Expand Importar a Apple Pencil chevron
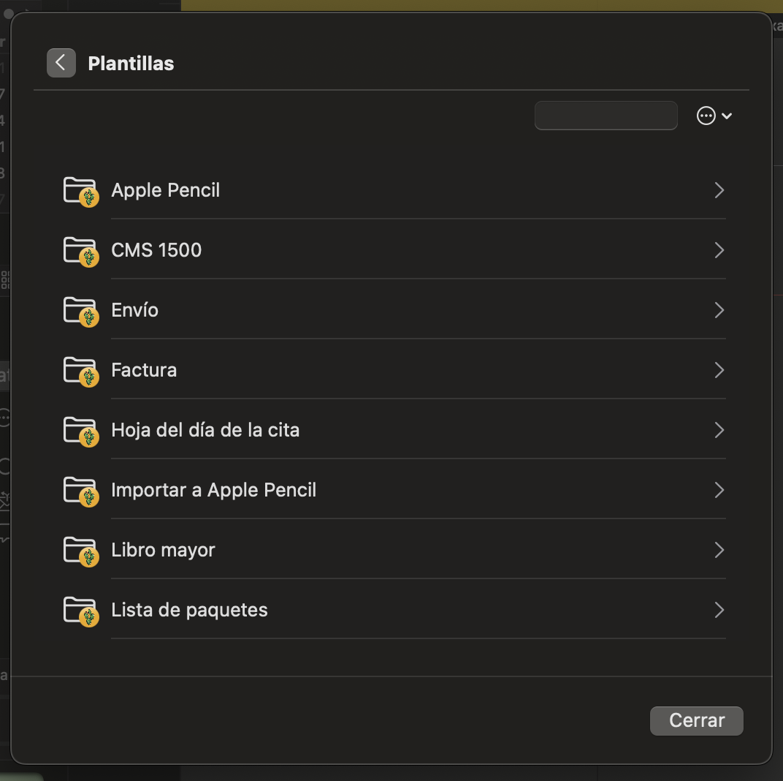The height and width of the screenshot is (781, 783). click(719, 490)
